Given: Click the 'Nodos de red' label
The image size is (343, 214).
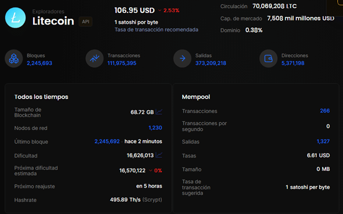Looking at the screenshot, I should point(31,128).
